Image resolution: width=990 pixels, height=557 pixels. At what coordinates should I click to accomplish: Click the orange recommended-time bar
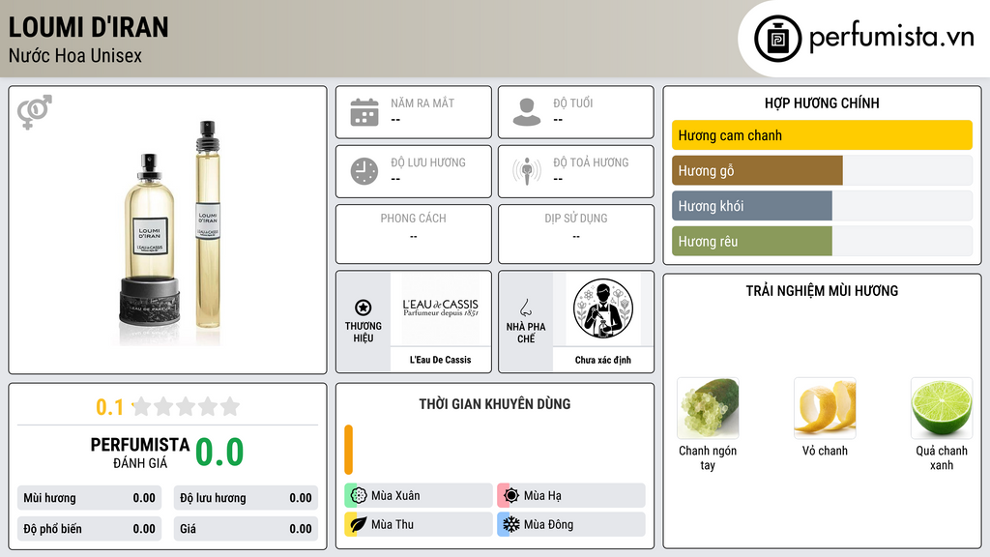348,450
